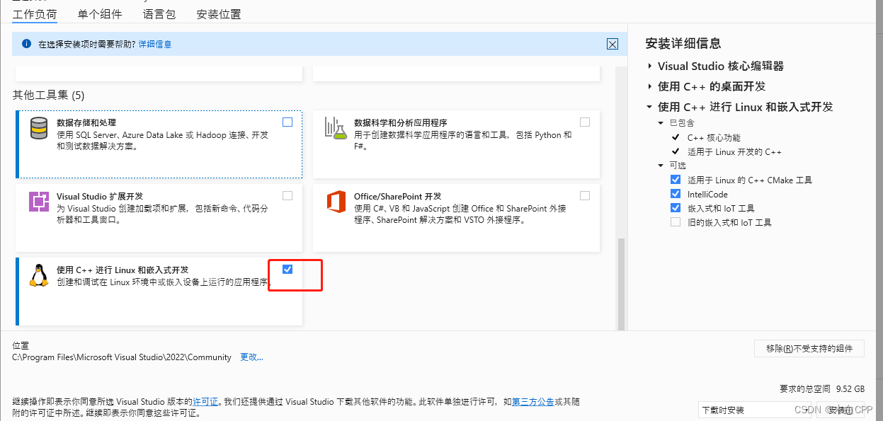Click the purple Visual Studio extension icon
This screenshot has height=421, width=883.
pyautogui.click(x=39, y=202)
